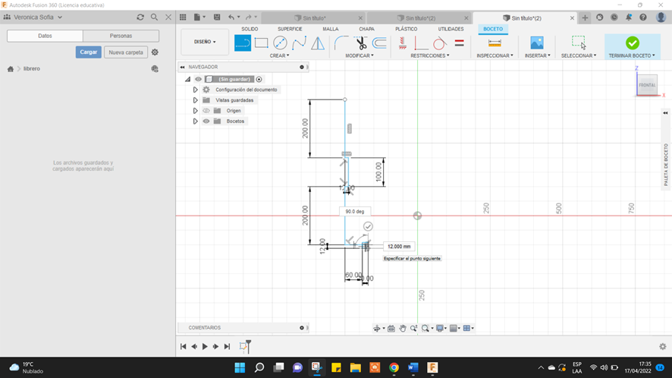Go to the home folder icon
Screen dimensions: 672x378
(11, 68)
